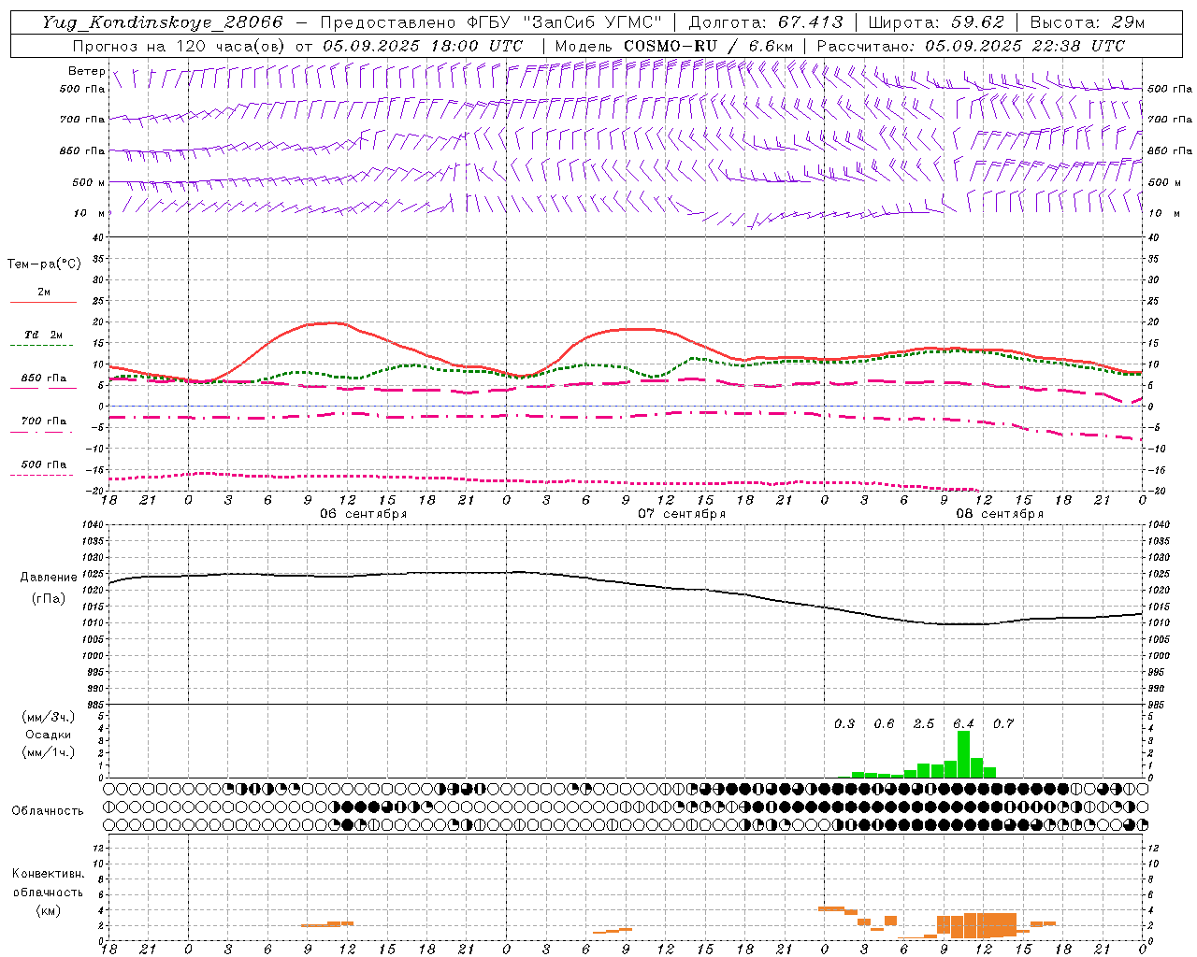The image size is (1197, 957).
Task: Click the dashed 850 гПа temperature legend line
Action: [x=41, y=388]
